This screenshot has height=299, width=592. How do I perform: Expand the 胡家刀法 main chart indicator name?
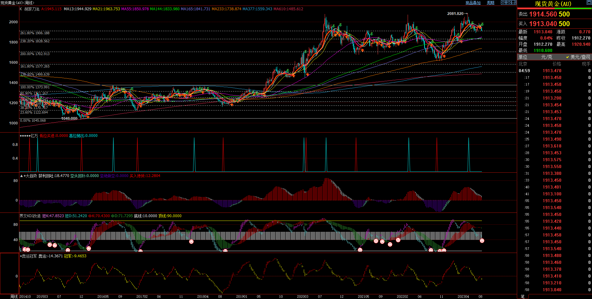32,9
